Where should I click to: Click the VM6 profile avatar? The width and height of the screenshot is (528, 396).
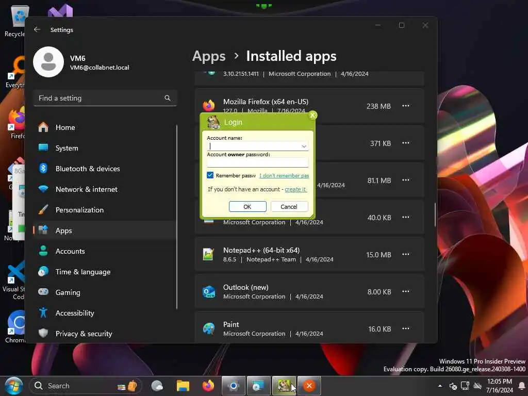click(x=48, y=62)
